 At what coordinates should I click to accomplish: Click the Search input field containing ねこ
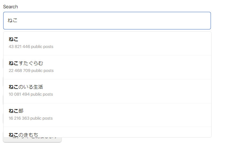107,20
